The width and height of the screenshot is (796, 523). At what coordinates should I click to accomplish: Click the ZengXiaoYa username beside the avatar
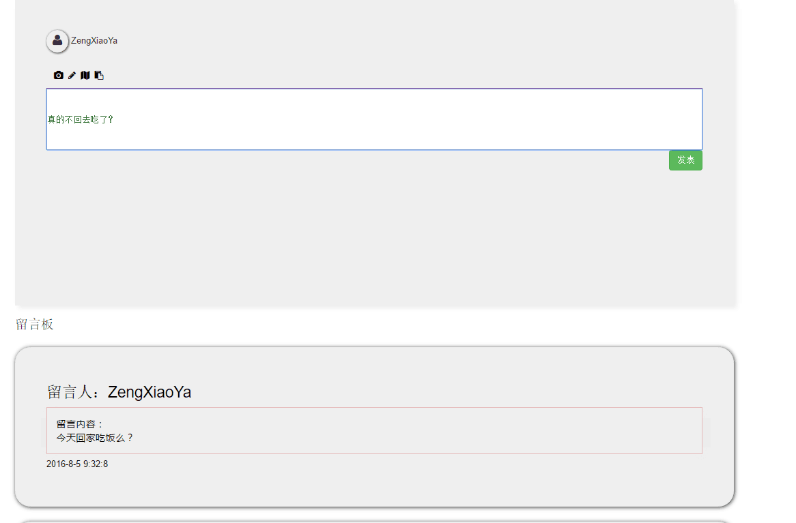[94, 41]
